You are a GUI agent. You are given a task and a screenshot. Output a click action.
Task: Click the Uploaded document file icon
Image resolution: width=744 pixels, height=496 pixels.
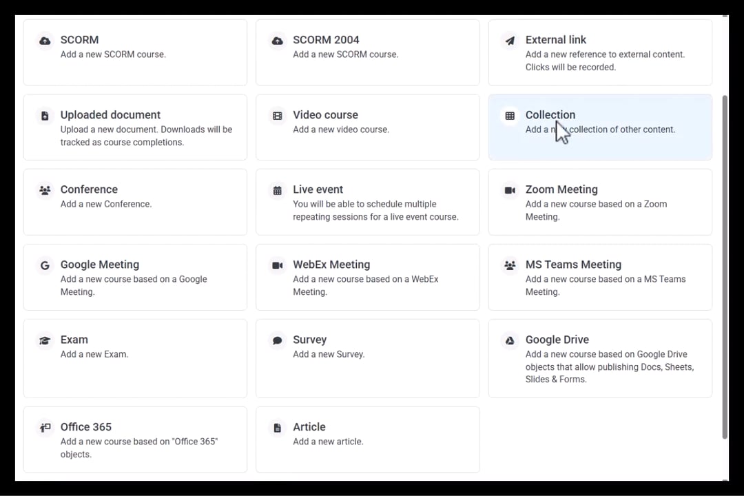pos(45,116)
